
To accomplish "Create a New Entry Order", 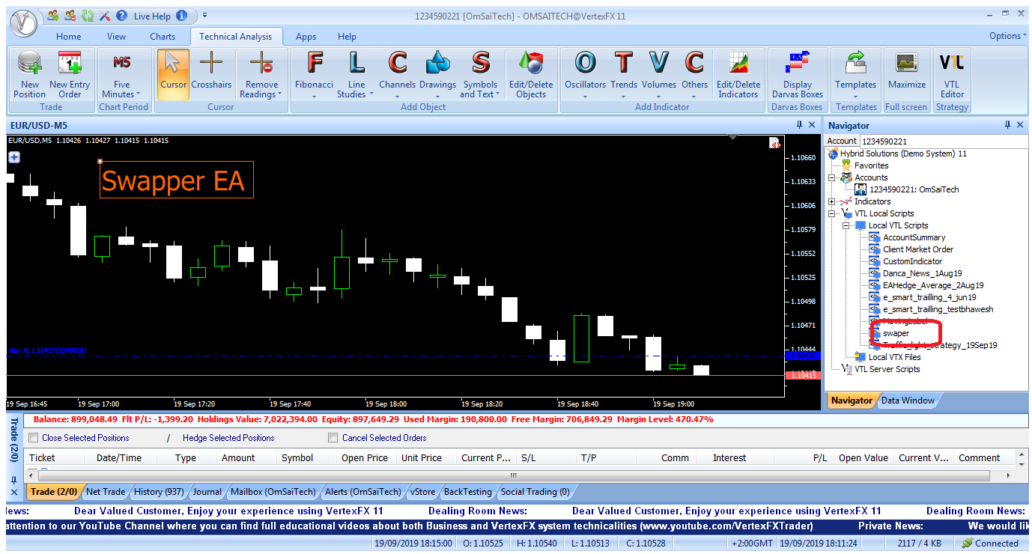I will (x=70, y=75).
